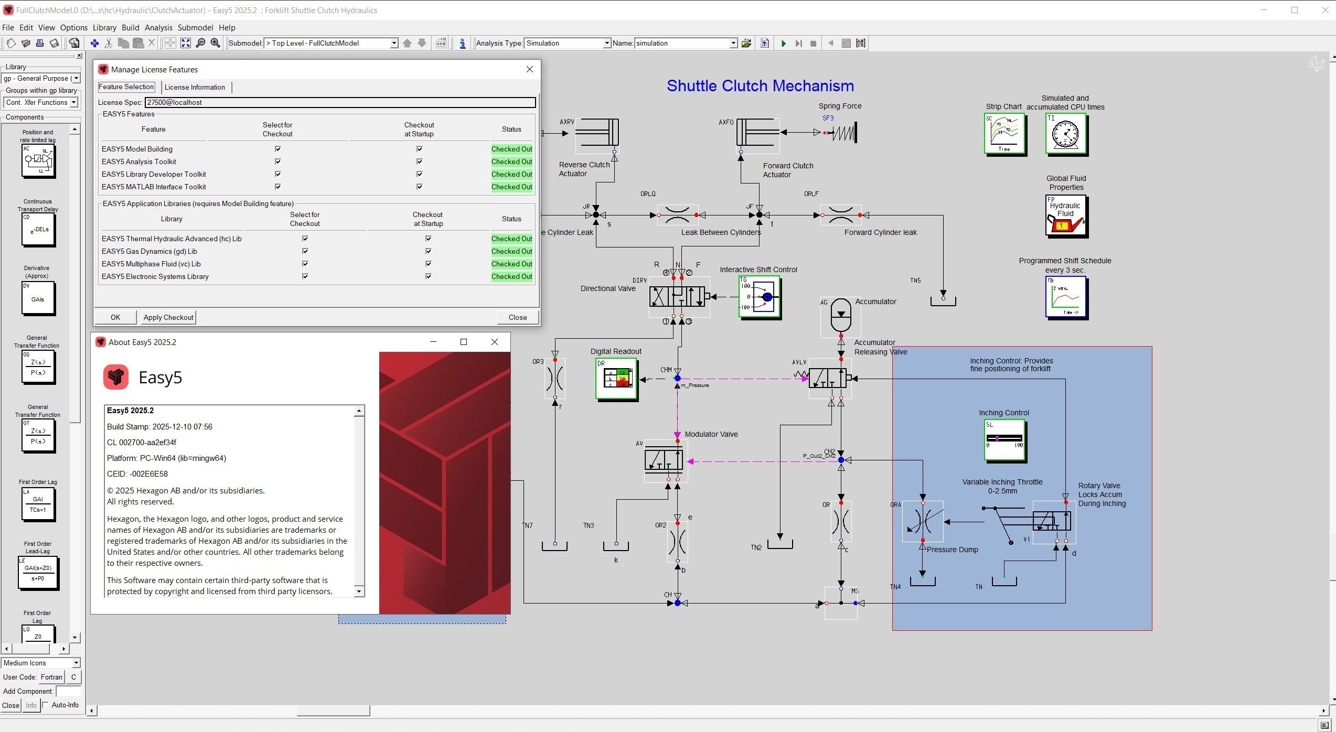Click the blue Info icon in toolbar

click(462, 43)
